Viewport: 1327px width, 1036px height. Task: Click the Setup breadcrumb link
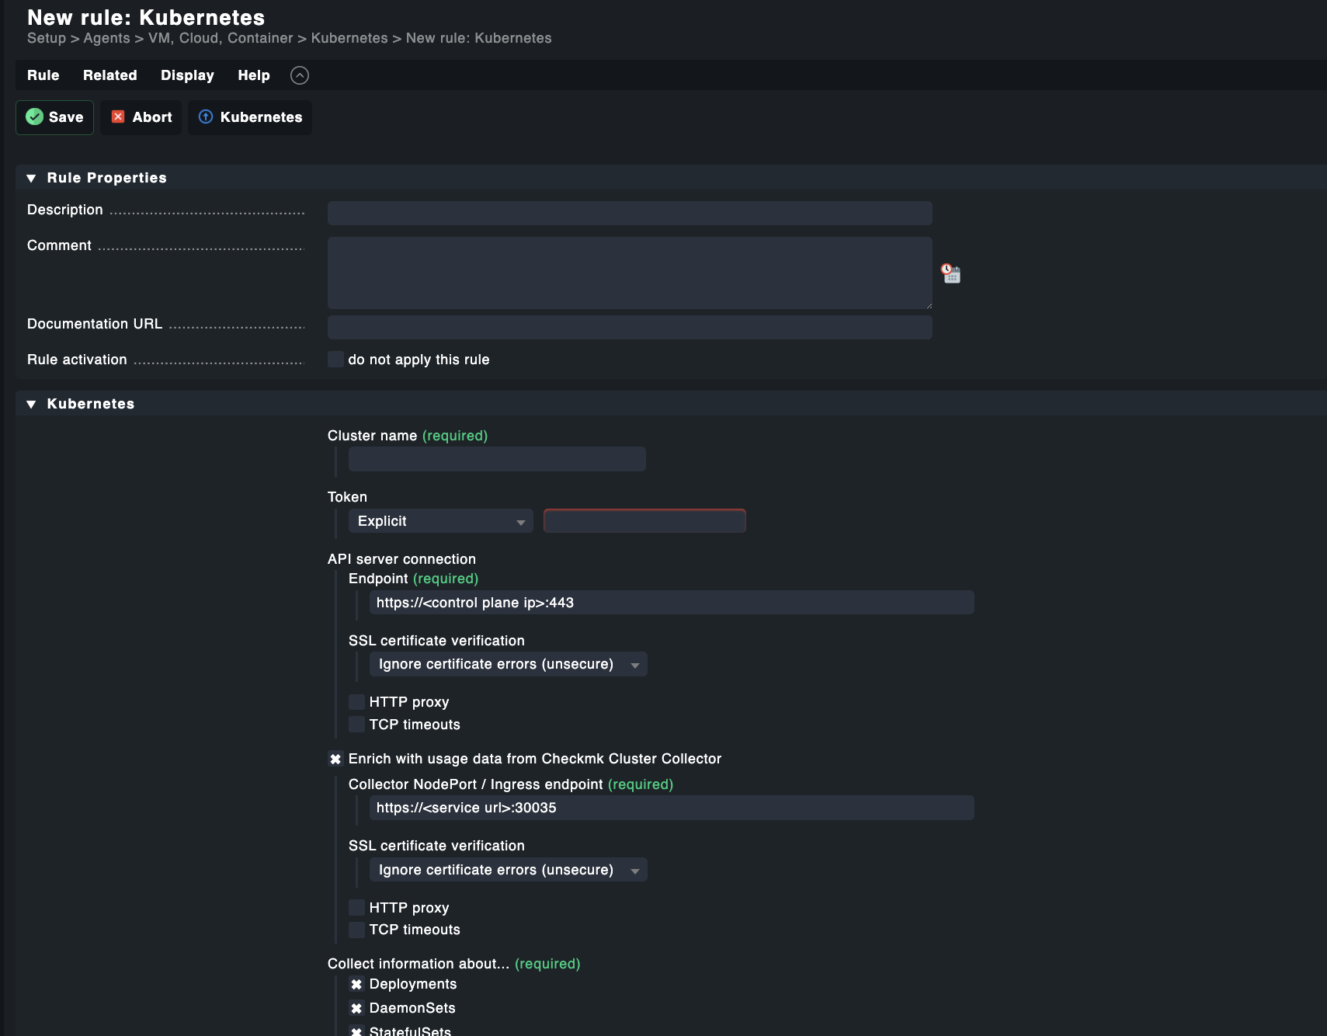[x=44, y=38]
